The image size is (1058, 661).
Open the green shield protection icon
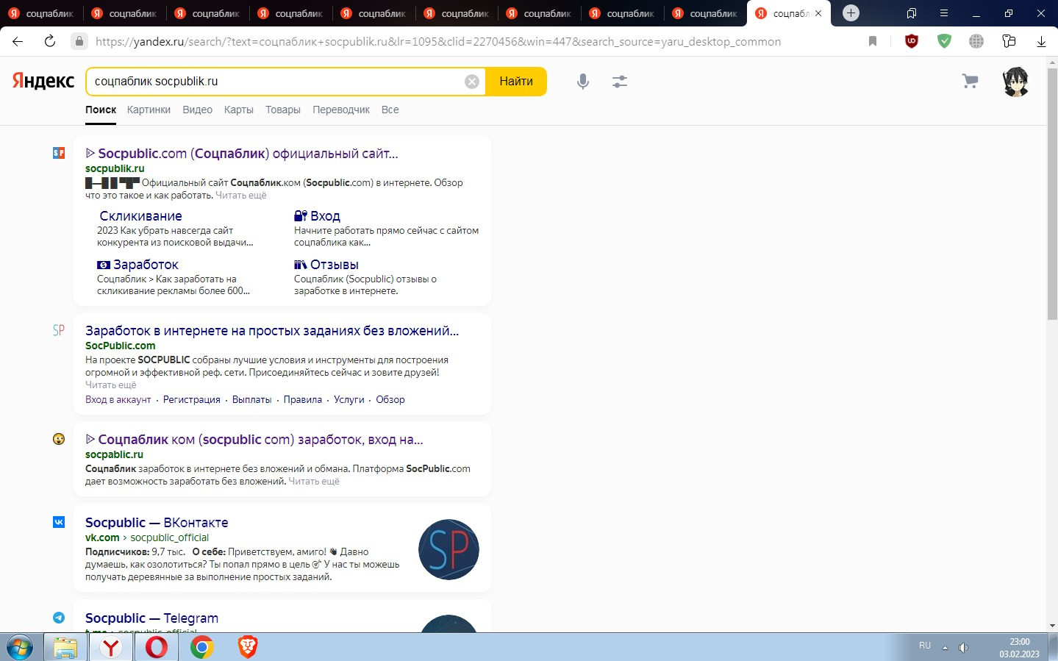point(944,41)
